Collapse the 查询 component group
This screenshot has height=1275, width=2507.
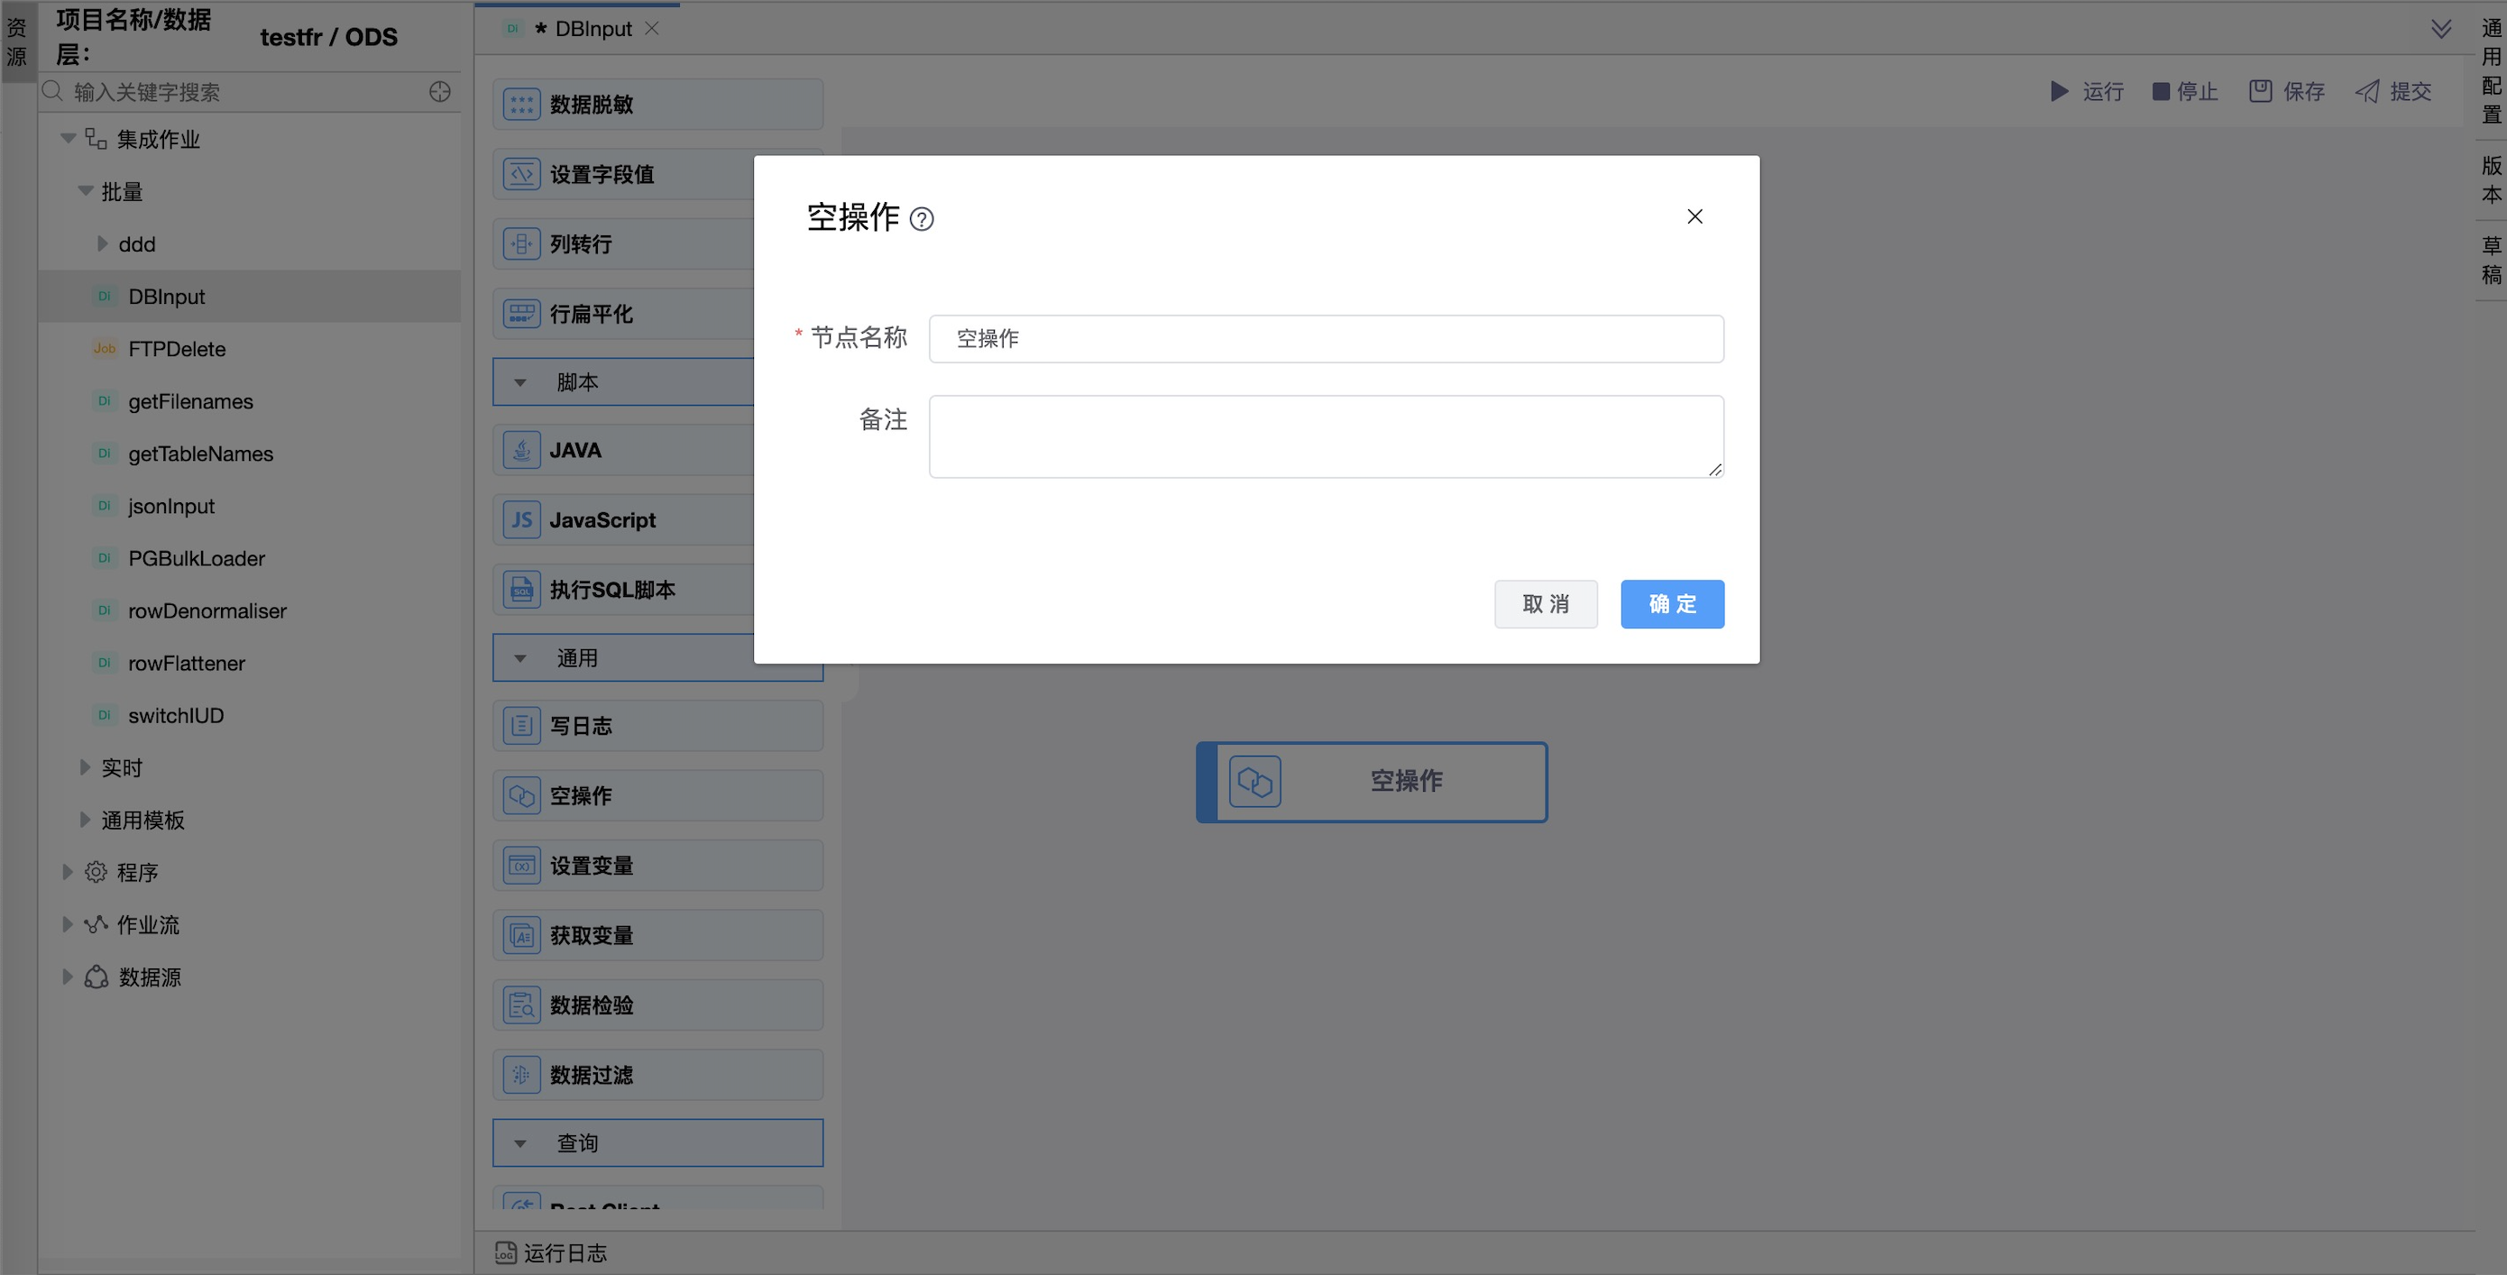(x=520, y=1143)
